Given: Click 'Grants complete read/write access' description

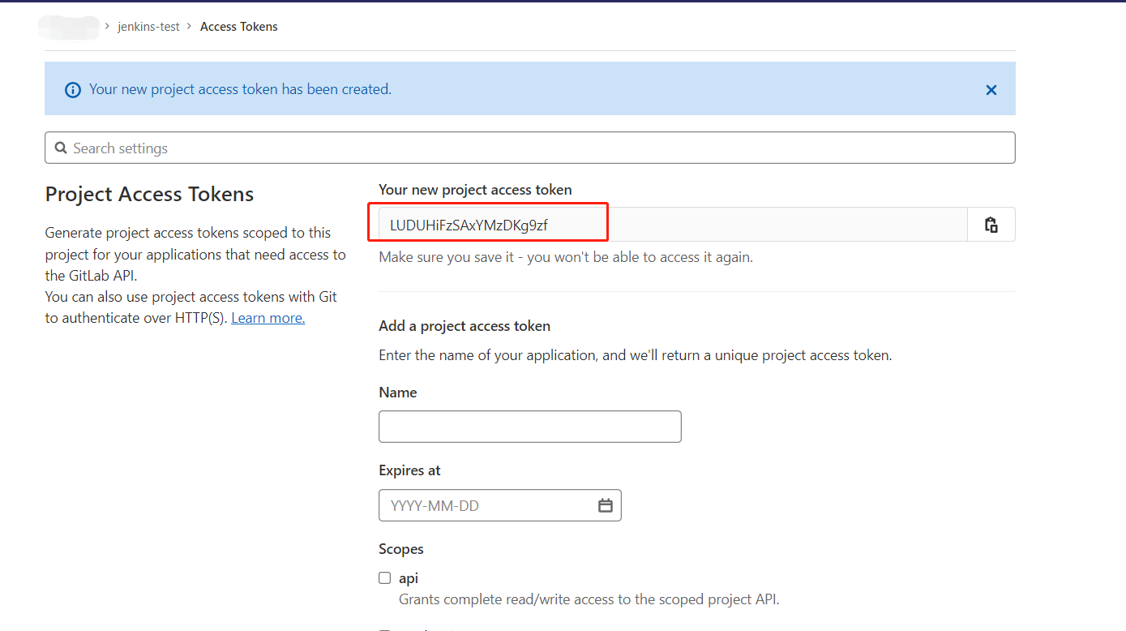Looking at the screenshot, I should tap(589, 600).
